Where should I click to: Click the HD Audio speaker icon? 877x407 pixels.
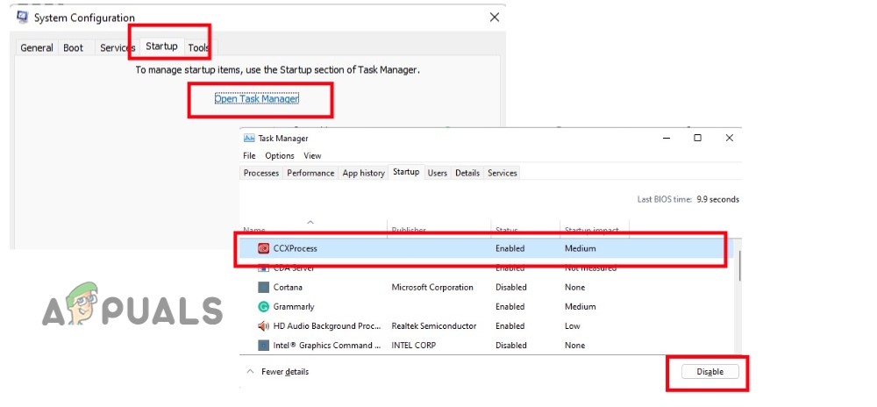click(263, 326)
